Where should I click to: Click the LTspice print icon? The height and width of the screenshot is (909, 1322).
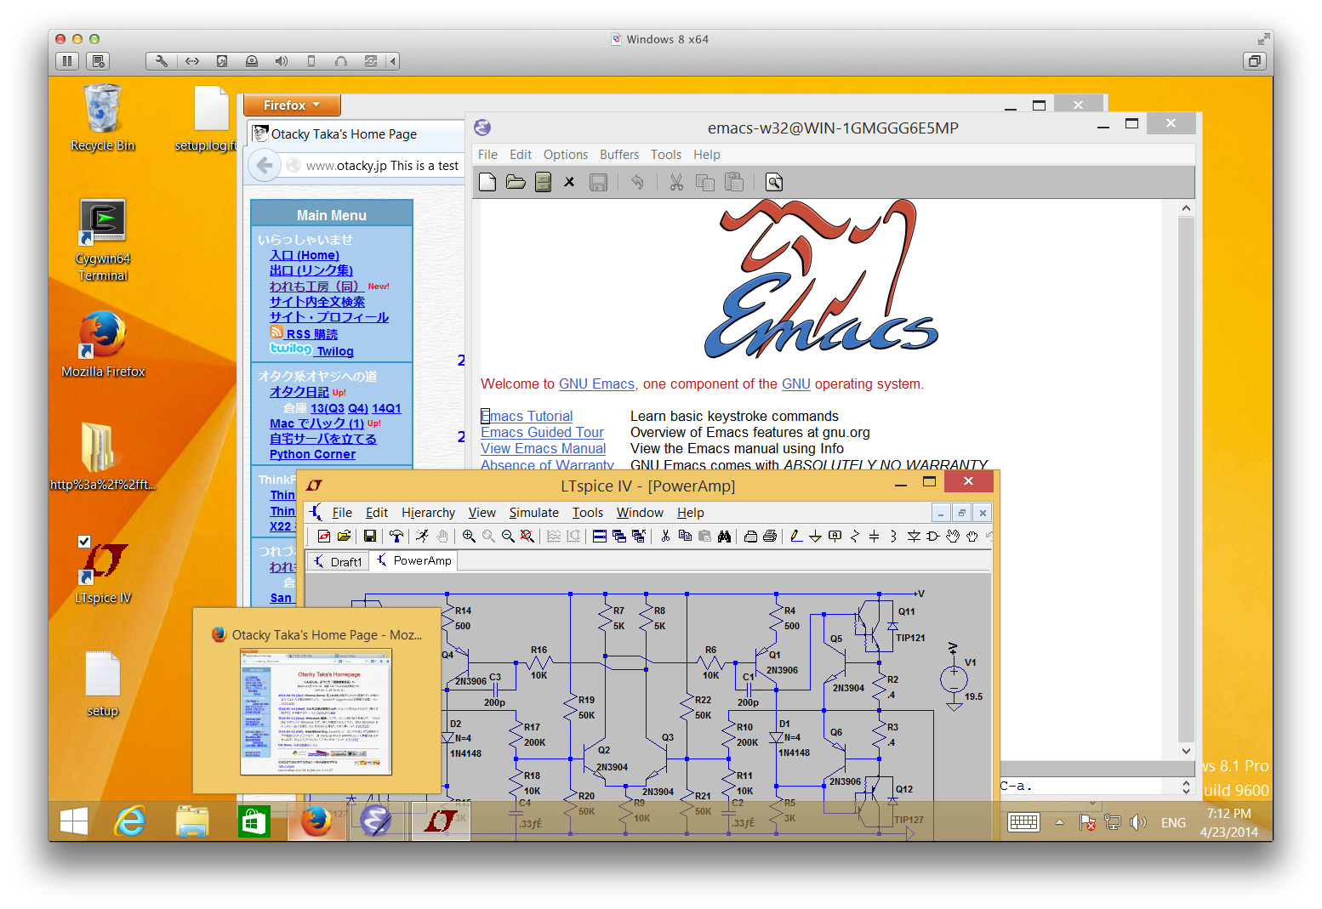770,536
